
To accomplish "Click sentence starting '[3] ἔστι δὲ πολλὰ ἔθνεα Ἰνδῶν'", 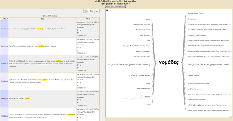I will tap(42, 64).
